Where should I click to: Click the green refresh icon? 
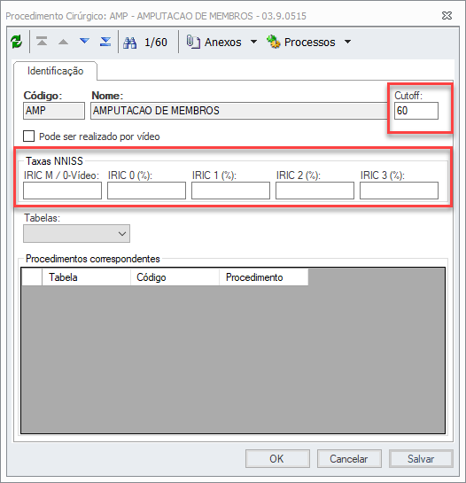click(16, 42)
